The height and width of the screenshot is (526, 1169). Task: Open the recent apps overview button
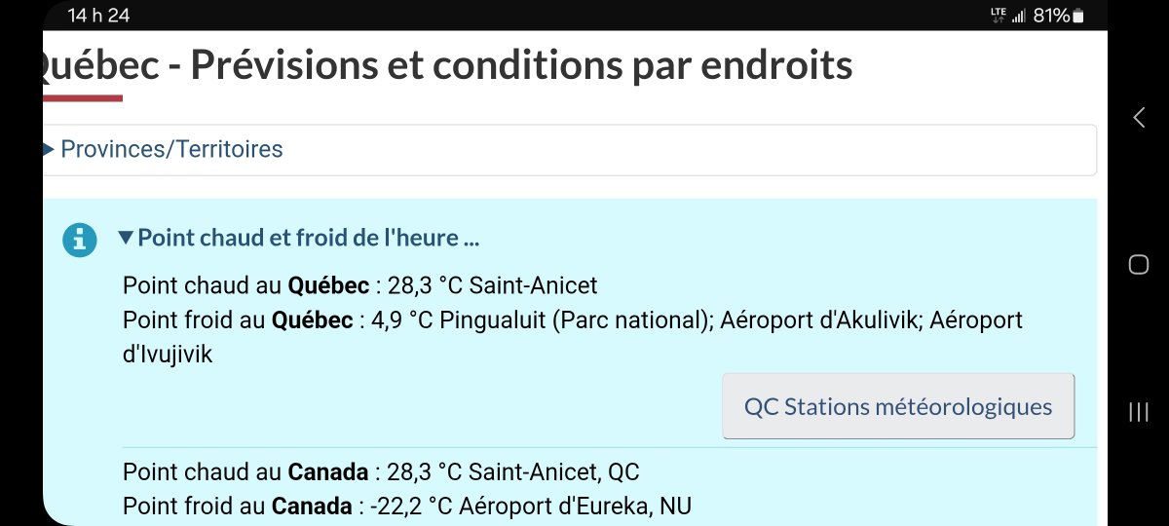1138,412
